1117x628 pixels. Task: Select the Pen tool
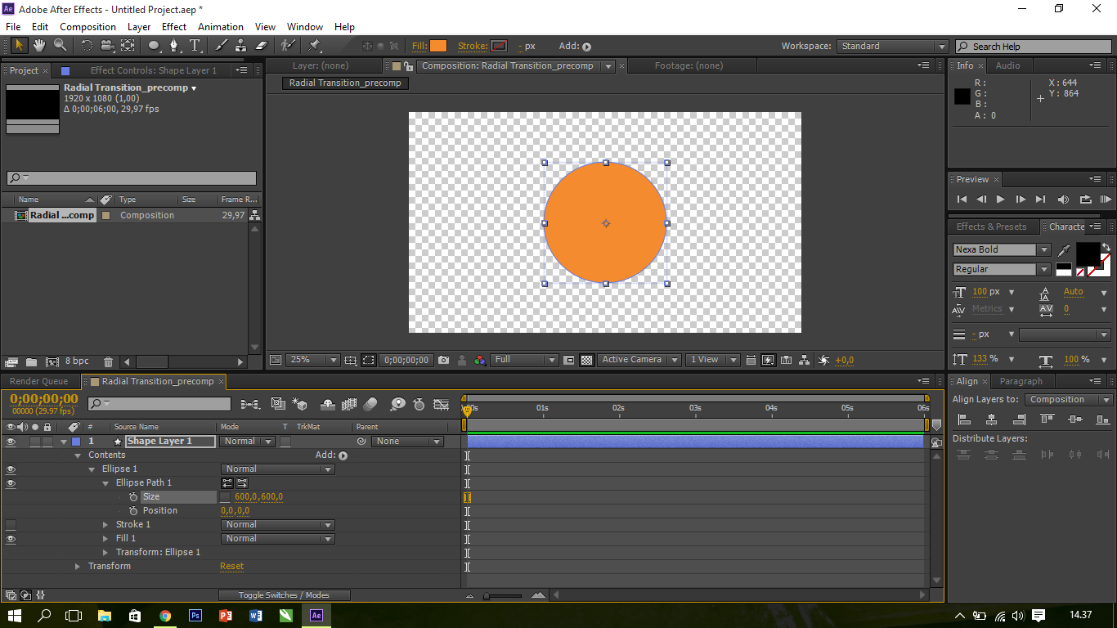click(174, 46)
